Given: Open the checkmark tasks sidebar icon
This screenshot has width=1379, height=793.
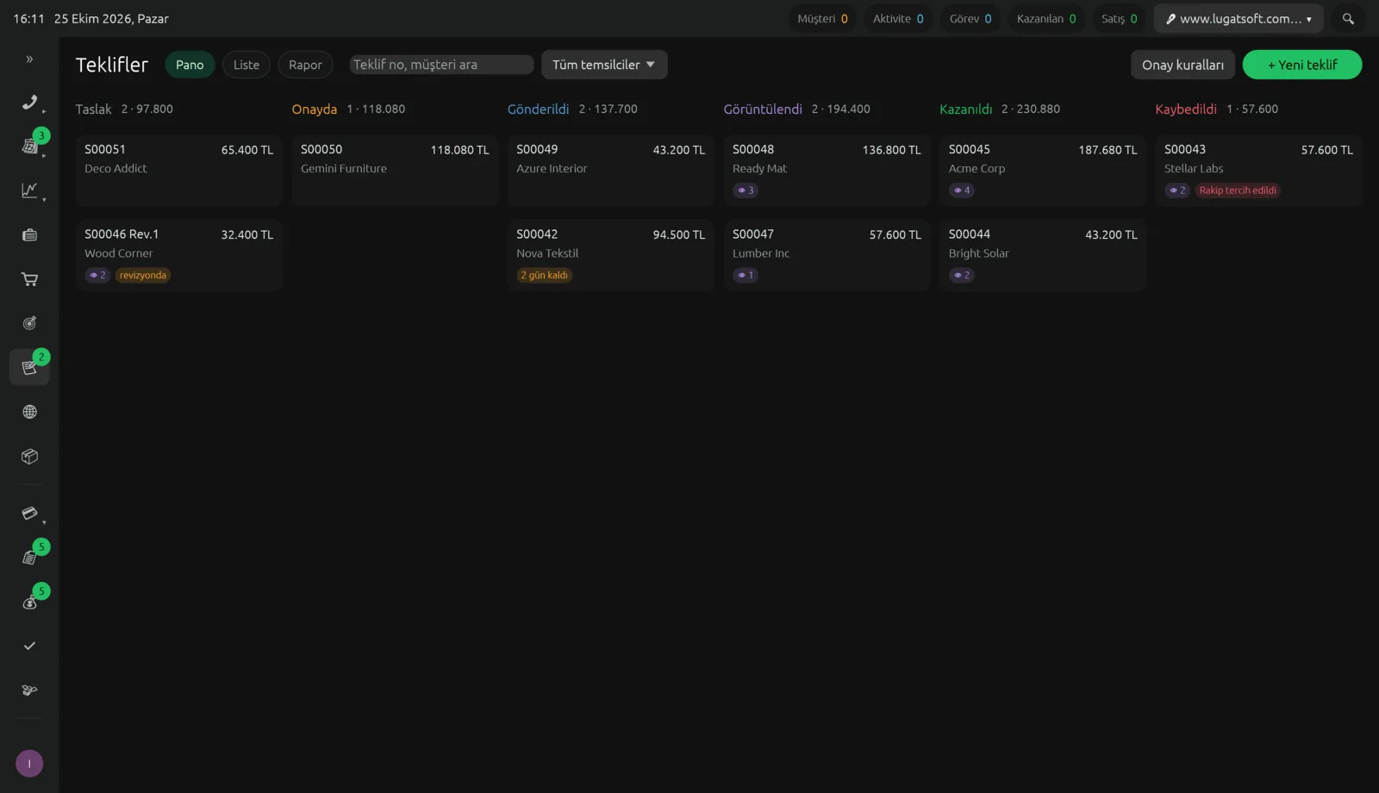Looking at the screenshot, I should [29, 646].
